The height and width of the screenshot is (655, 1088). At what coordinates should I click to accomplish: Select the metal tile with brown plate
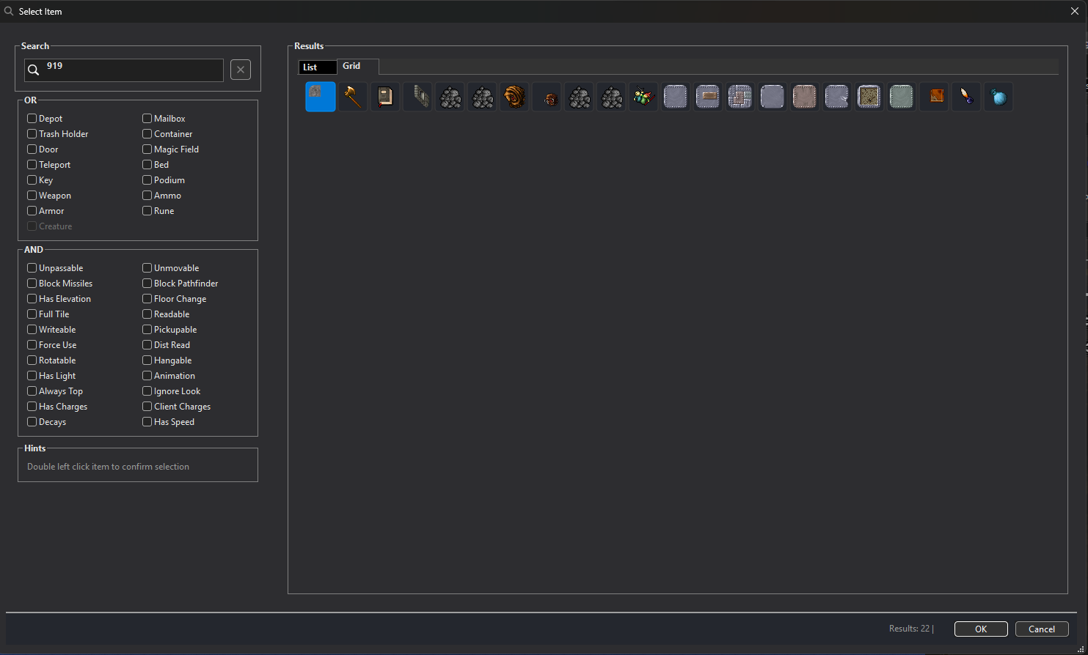click(x=708, y=97)
